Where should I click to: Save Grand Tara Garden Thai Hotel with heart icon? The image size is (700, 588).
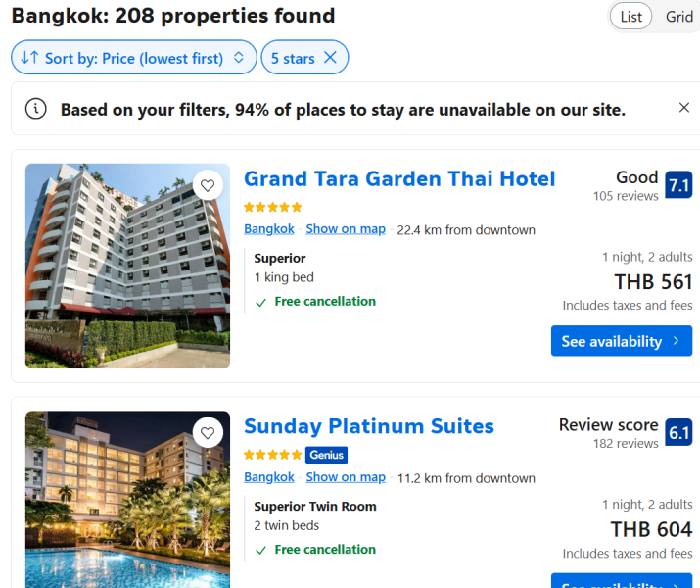[208, 185]
